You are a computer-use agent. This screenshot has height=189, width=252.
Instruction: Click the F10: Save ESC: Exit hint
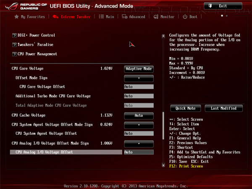point(189,162)
